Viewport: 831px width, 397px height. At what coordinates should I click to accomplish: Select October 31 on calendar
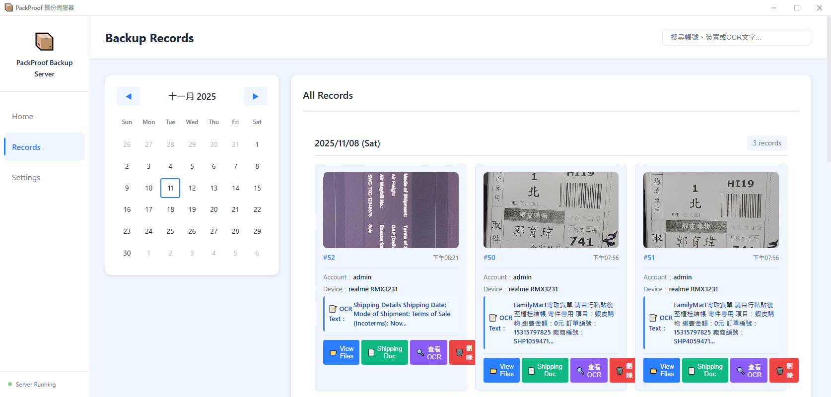click(x=235, y=144)
